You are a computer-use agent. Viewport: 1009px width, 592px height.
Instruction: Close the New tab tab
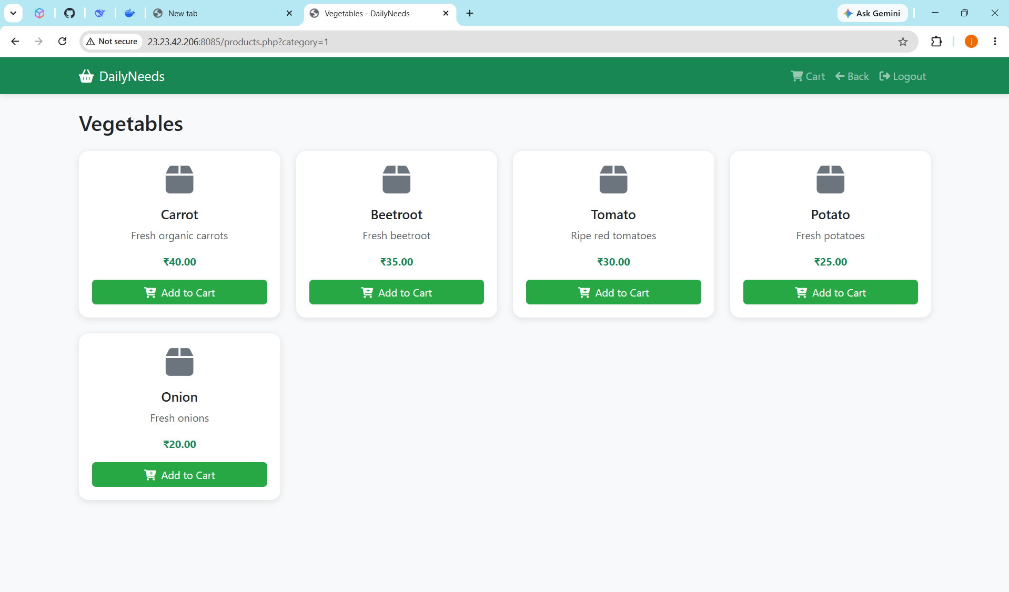pos(289,13)
